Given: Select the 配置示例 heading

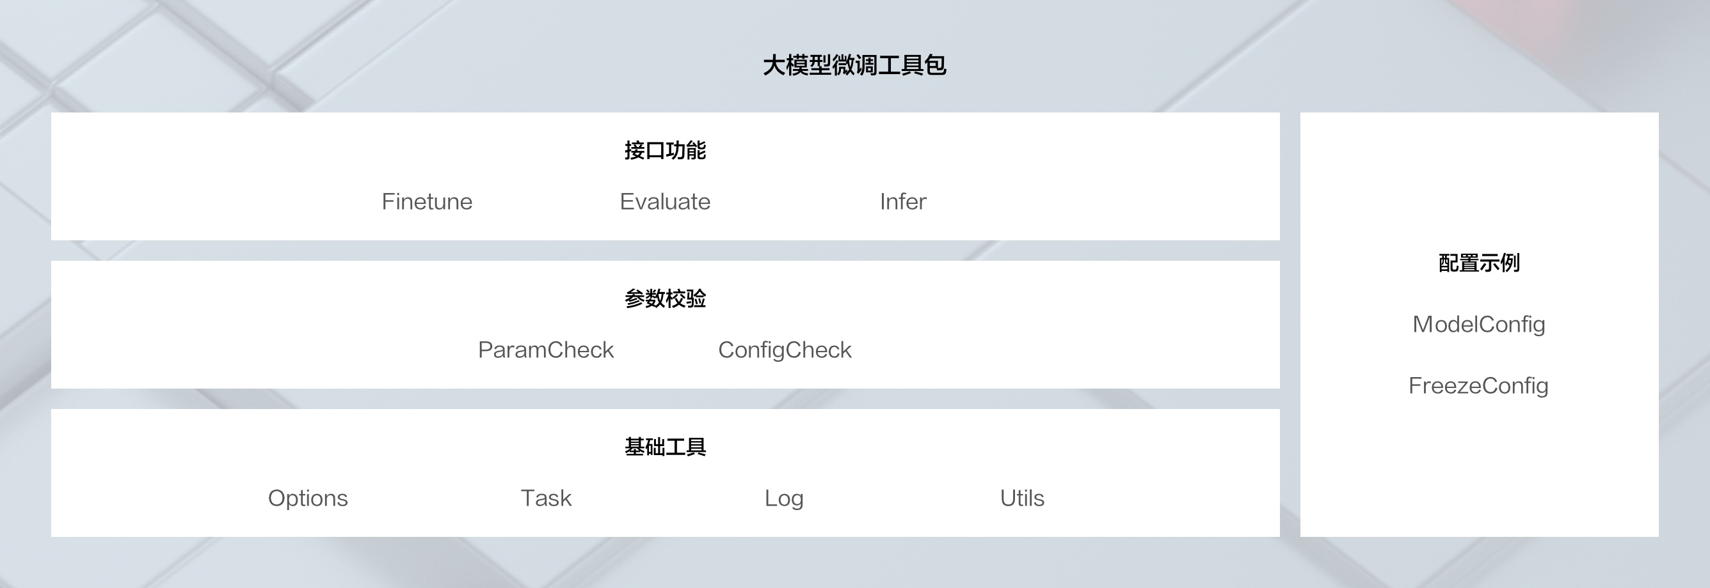Looking at the screenshot, I should point(1479,263).
